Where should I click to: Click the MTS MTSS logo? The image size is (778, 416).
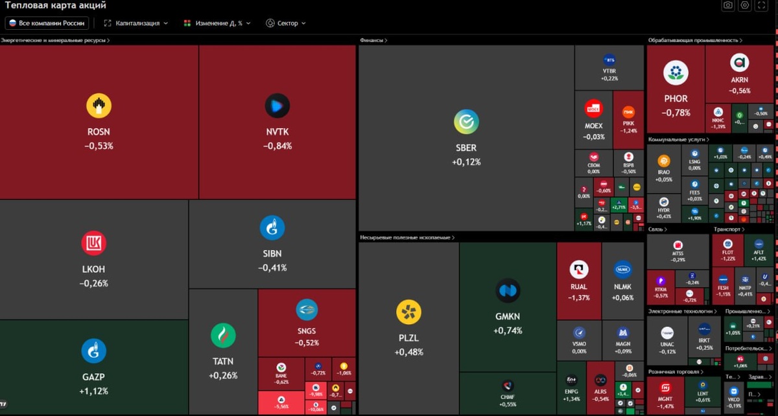click(x=678, y=246)
